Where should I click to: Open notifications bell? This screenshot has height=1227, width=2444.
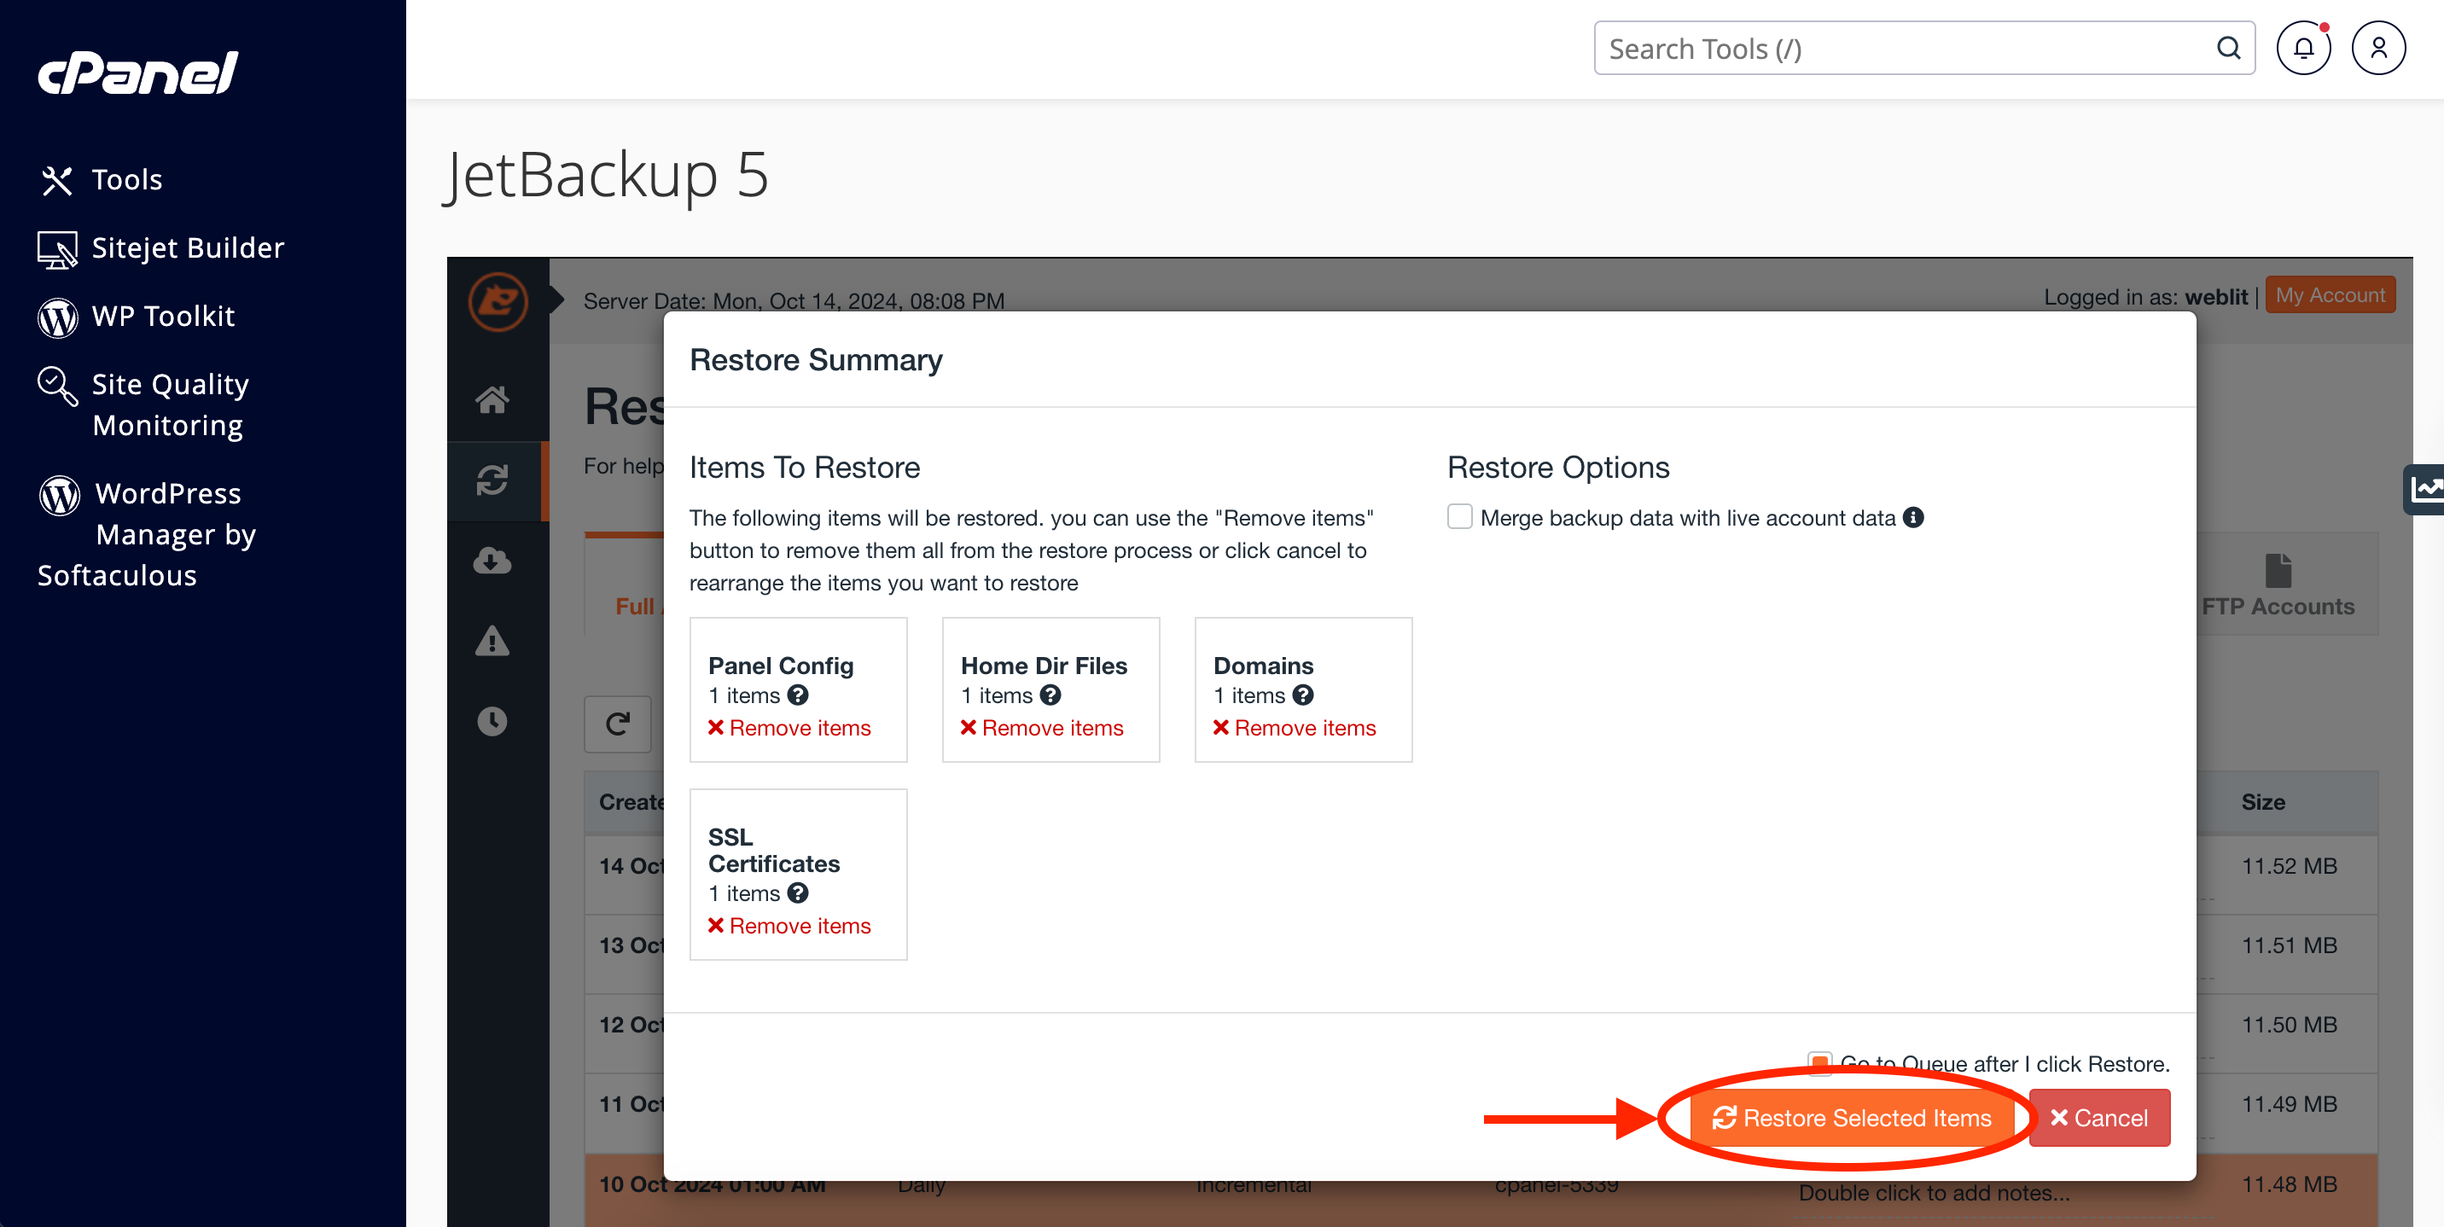(x=2303, y=49)
